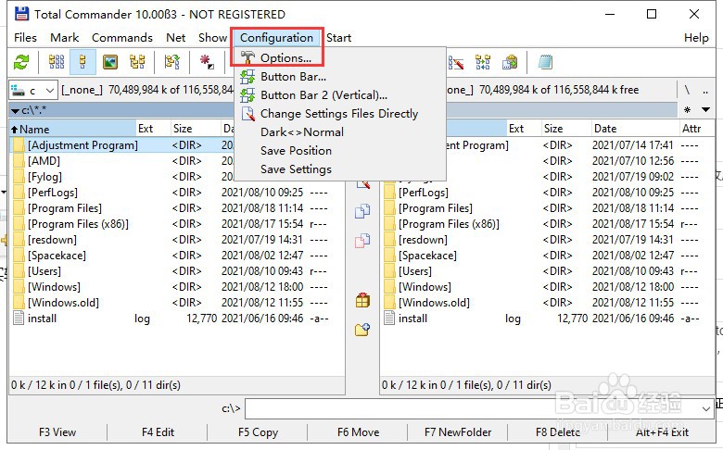Click the green Reread source refresh icon
This screenshot has width=723, height=450.
[21, 62]
